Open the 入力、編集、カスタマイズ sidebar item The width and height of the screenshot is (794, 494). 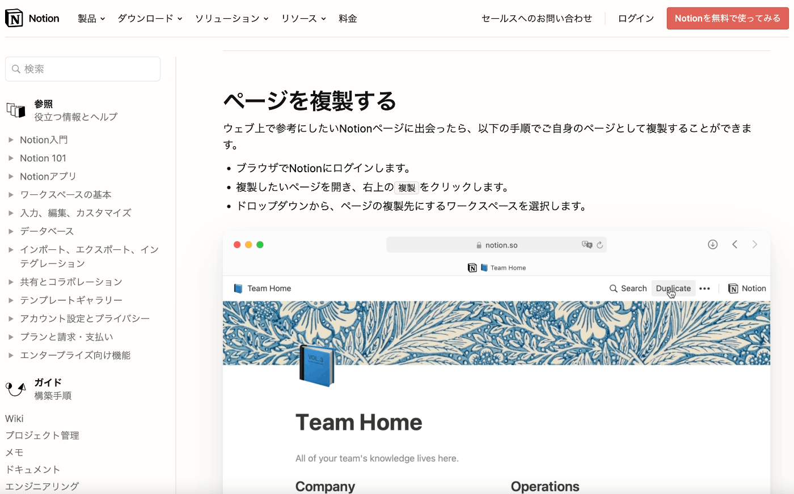(x=75, y=213)
